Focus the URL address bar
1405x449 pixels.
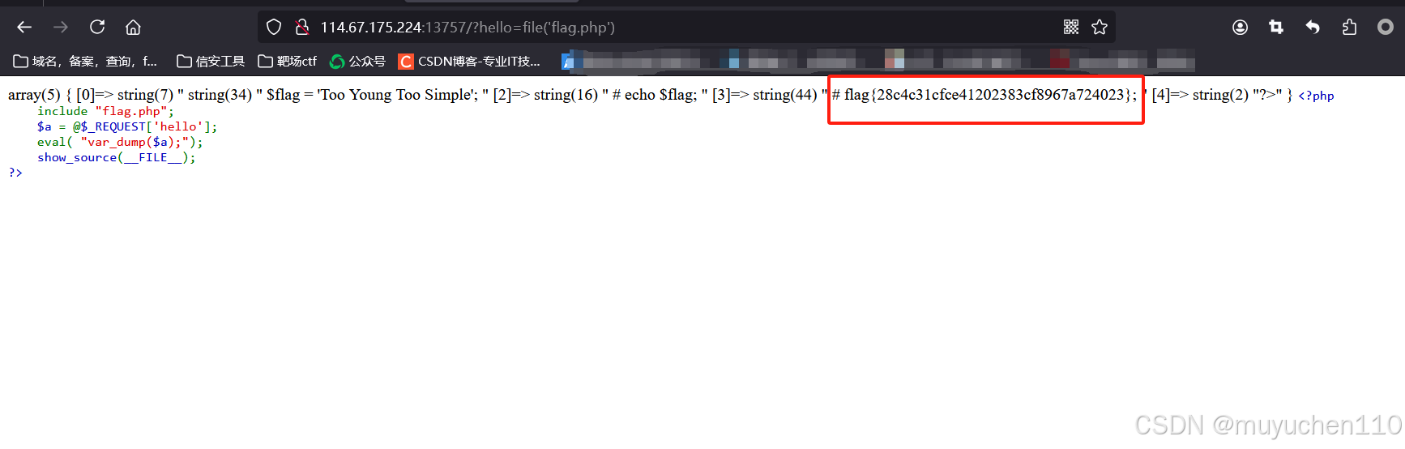click(681, 28)
